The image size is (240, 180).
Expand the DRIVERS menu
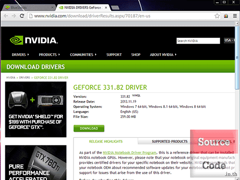coord(20,55)
